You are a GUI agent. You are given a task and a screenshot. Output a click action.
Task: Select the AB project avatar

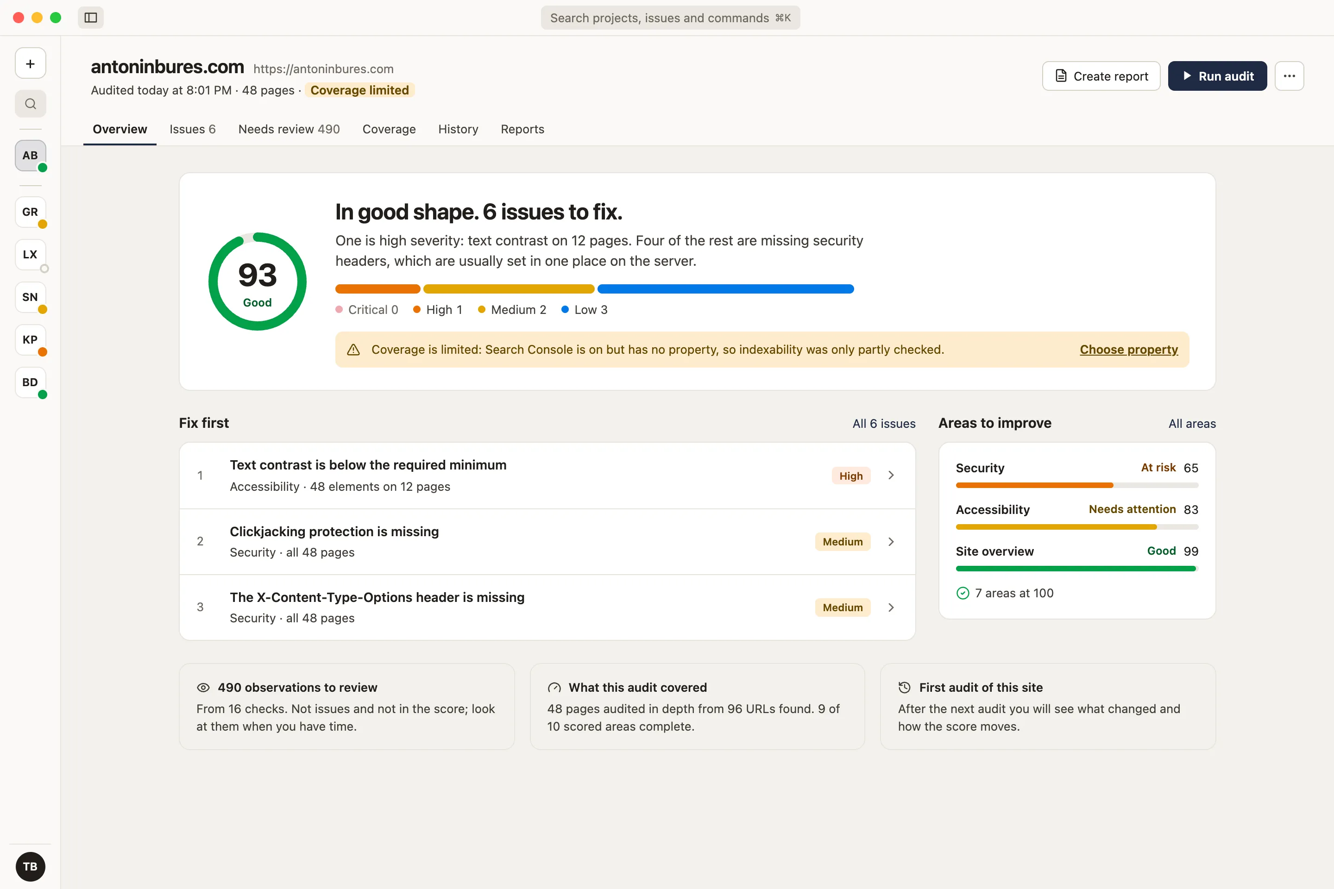(x=31, y=156)
